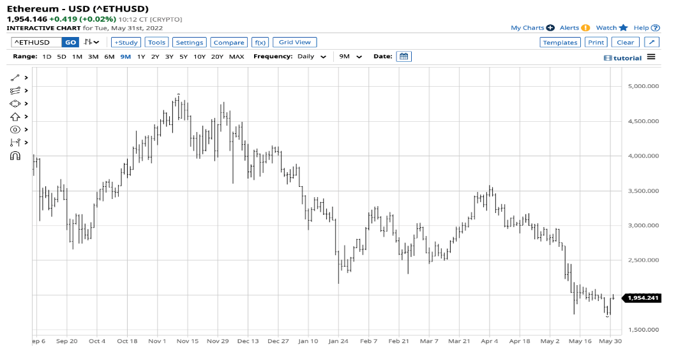Image resolution: width=692 pixels, height=354 pixels.
Task: Open the Tools menu
Action: [x=156, y=42]
